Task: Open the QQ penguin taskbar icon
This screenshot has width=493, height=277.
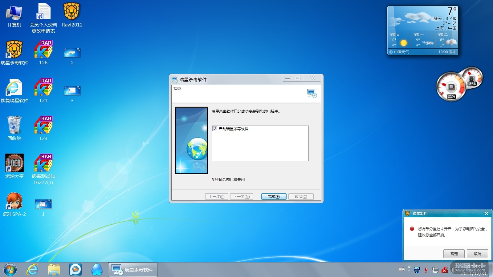Action: coord(97,270)
